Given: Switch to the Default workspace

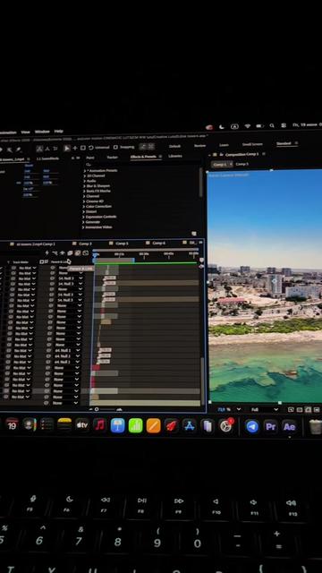Looking at the screenshot, I should [175, 146].
